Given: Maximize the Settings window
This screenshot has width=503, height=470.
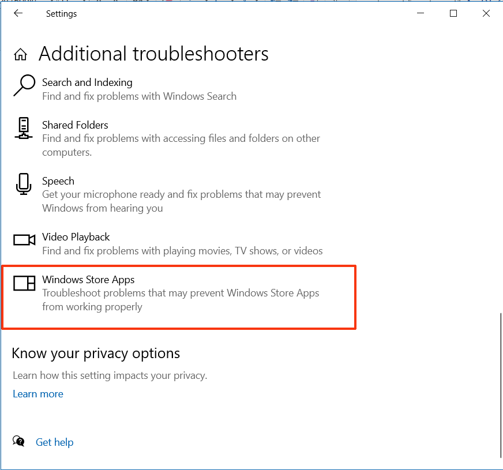Looking at the screenshot, I should pos(453,13).
